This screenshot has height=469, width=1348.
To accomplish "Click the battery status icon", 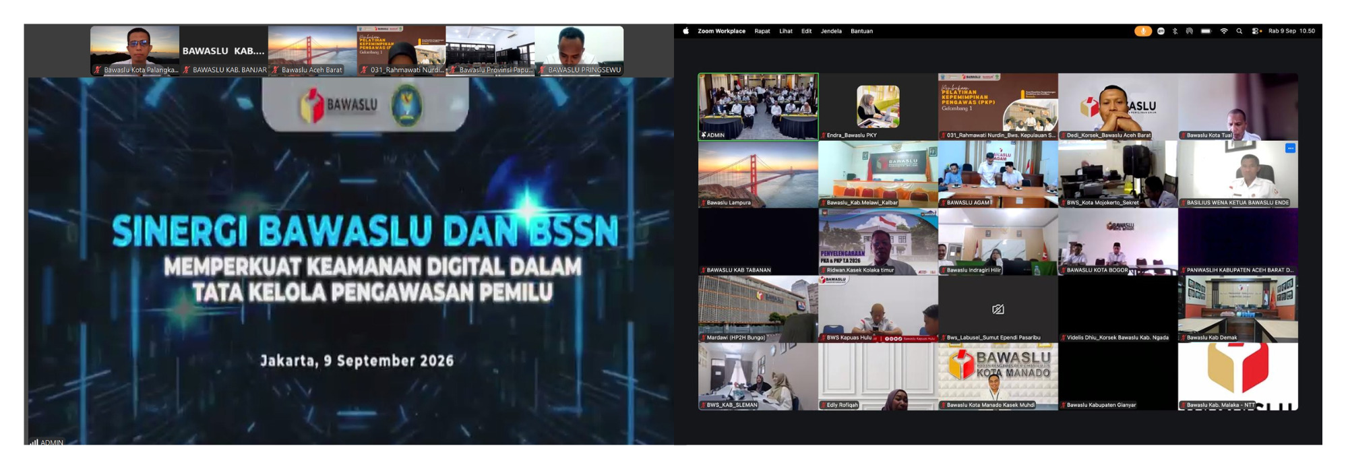I will click(x=1206, y=31).
